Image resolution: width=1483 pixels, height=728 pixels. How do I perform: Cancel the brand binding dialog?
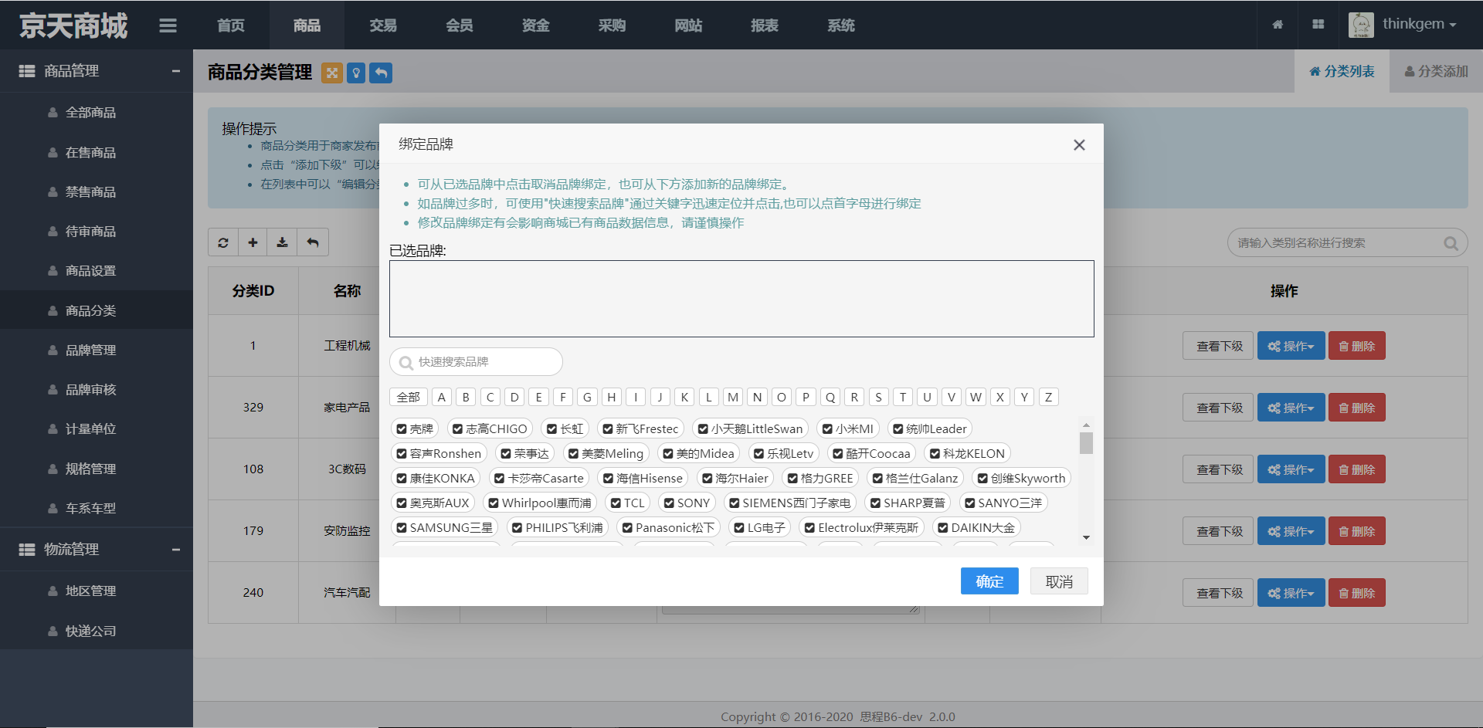[1059, 581]
